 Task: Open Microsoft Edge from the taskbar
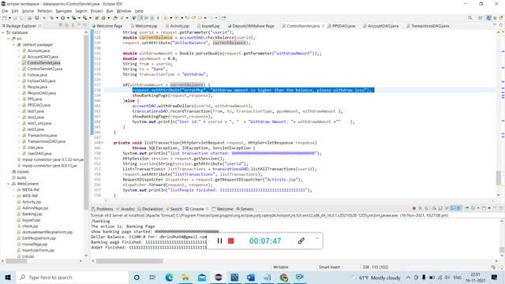169,277
